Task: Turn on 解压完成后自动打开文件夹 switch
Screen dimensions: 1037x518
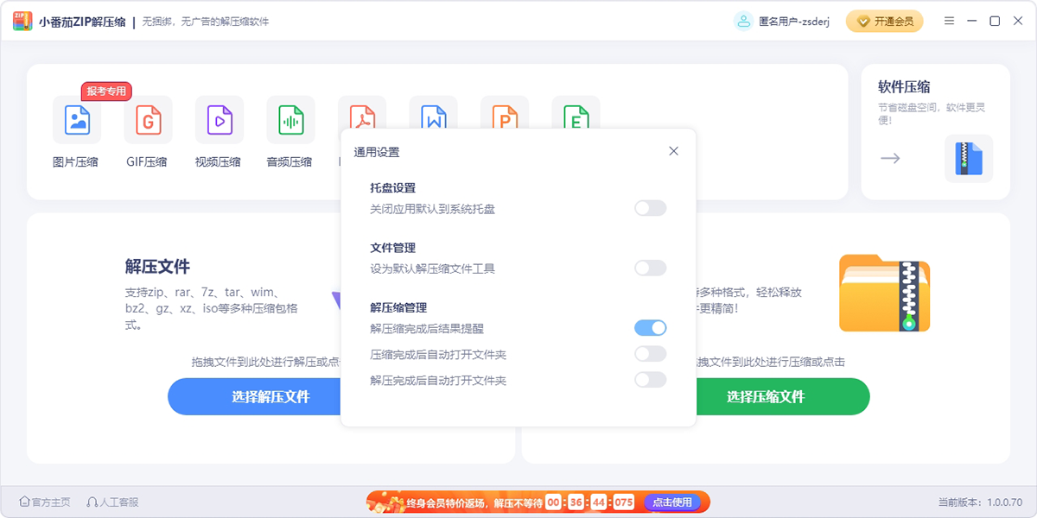Action: (651, 380)
